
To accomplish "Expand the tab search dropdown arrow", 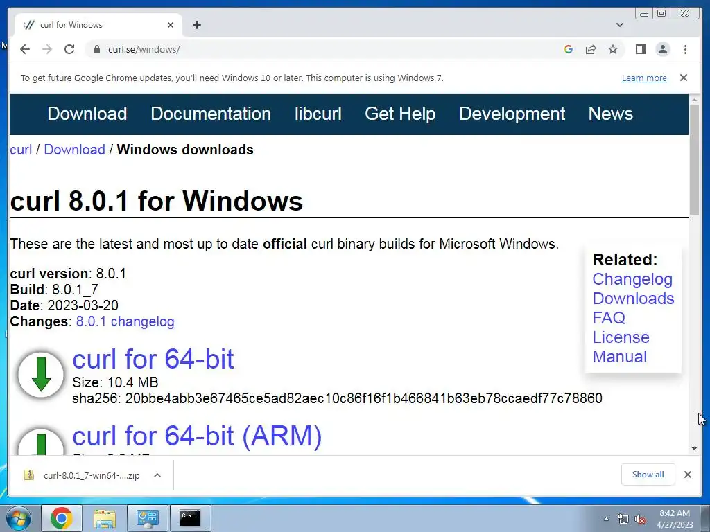I will coord(619,25).
